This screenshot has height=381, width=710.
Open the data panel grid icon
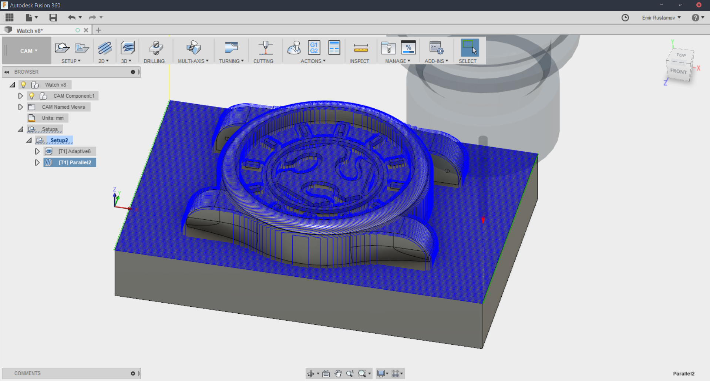coord(10,17)
